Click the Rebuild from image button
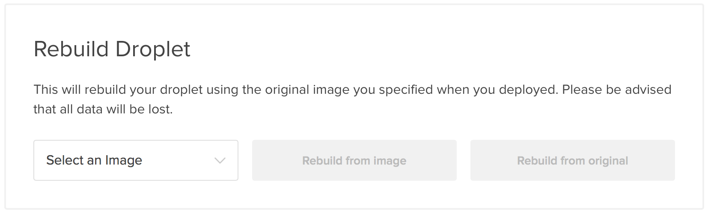The width and height of the screenshot is (708, 214). pyautogui.click(x=354, y=160)
